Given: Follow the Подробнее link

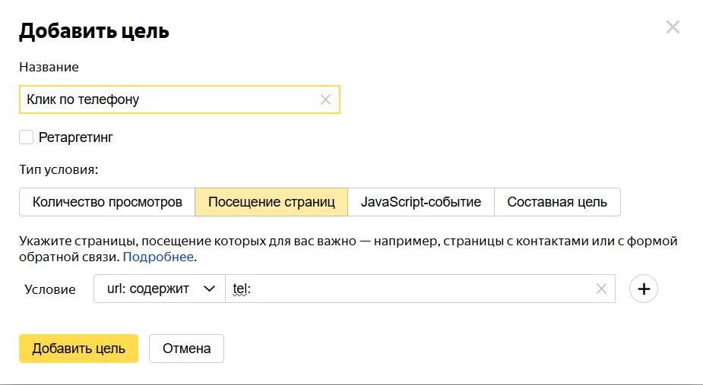Looking at the screenshot, I should pyautogui.click(x=159, y=257).
